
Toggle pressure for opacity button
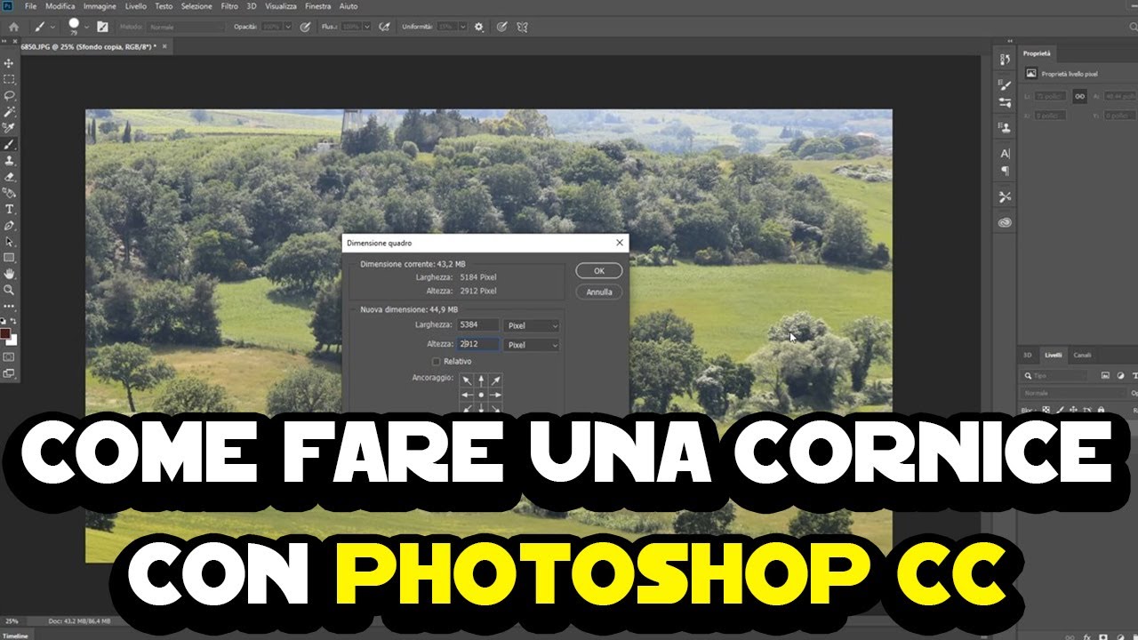(x=306, y=27)
